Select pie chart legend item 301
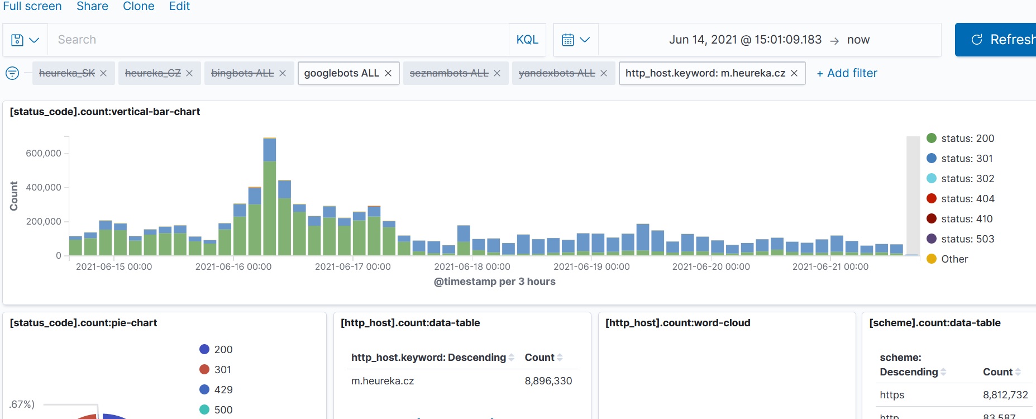Screen dimensions: 1036x419 click(x=216, y=369)
